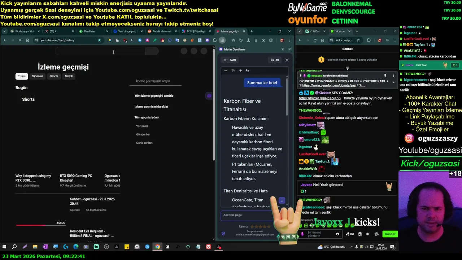Click İzleme geçmişinde arayın search field
This screenshot has width=462, height=260.
[156, 81]
